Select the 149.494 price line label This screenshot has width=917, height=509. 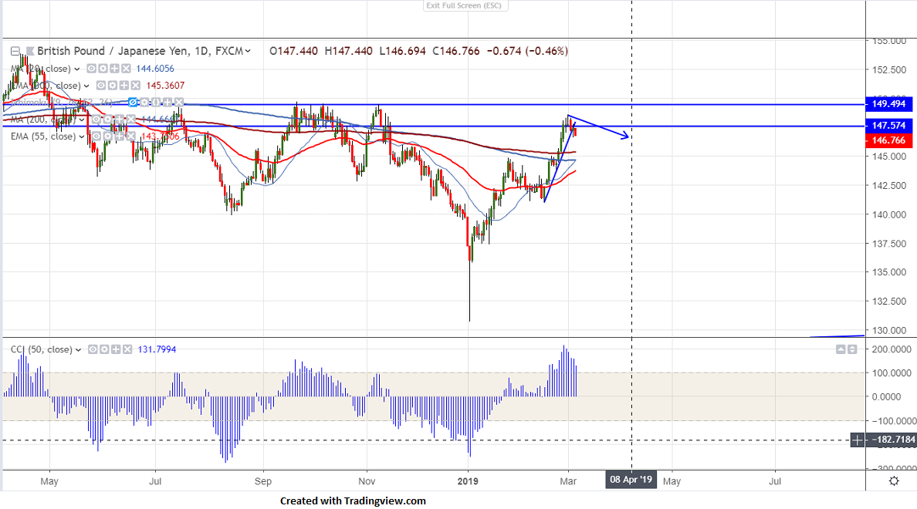[888, 104]
